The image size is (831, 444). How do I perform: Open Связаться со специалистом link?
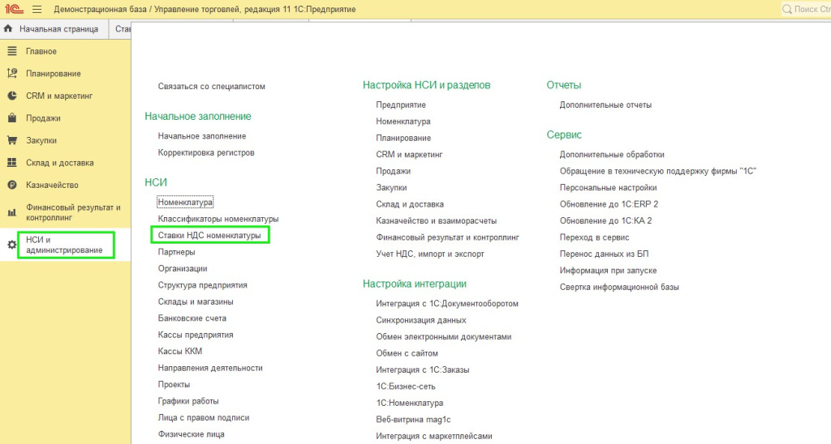point(212,86)
